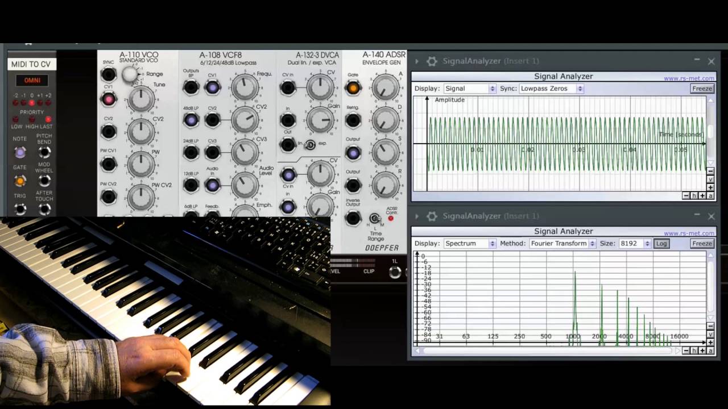This screenshot has width=728, height=409.
Task: Click the 12dB LP output jack
Action: (x=191, y=185)
